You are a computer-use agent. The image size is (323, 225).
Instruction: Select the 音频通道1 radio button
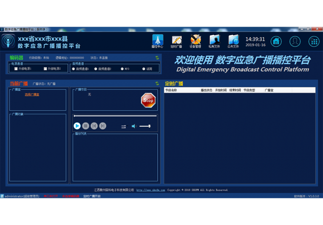click(x=74, y=69)
